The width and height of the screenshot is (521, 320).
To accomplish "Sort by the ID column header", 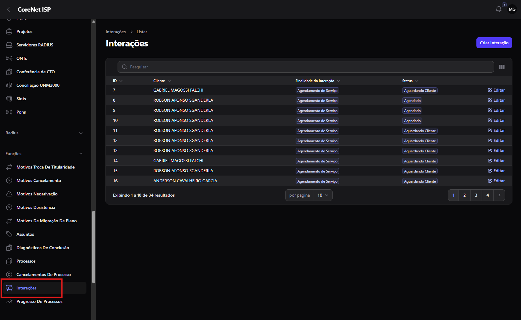I will click(x=118, y=81).
